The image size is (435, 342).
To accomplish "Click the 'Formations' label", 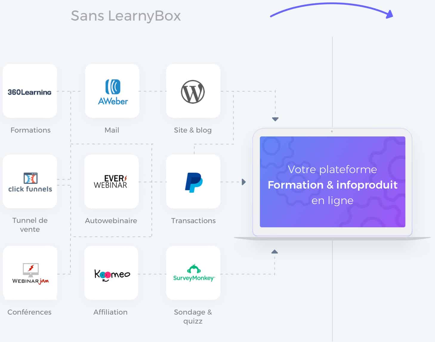I will click(30, 130).
